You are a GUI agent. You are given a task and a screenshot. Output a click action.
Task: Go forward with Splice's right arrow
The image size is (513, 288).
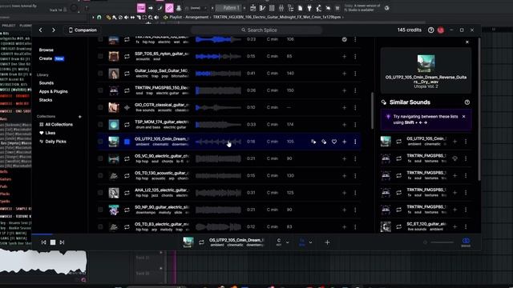54,30
